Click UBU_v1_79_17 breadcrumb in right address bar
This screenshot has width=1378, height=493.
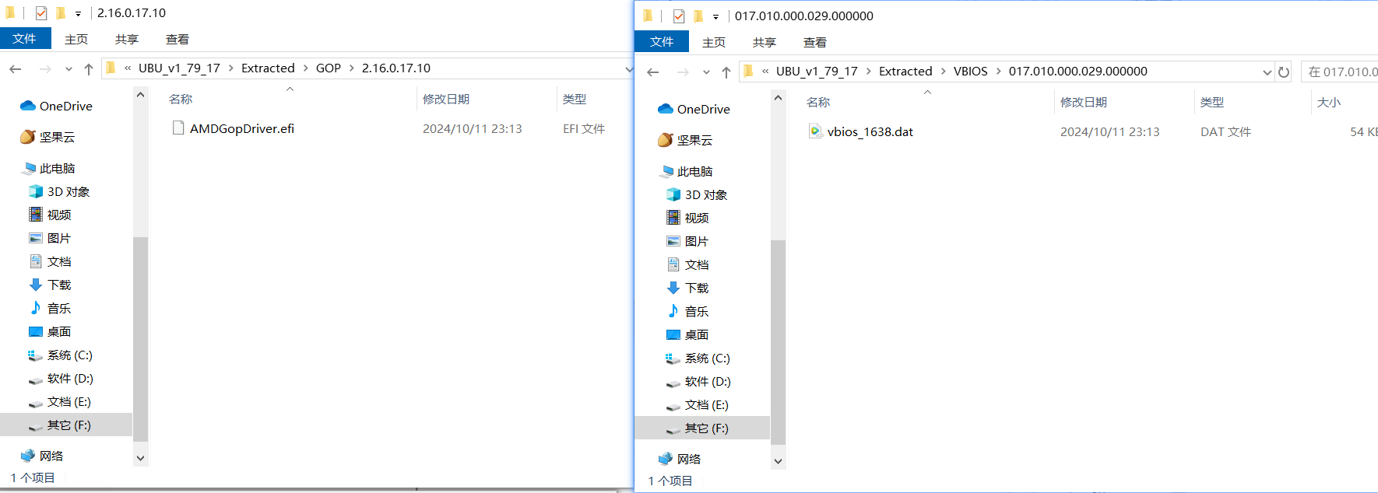[x=817, y=72]
